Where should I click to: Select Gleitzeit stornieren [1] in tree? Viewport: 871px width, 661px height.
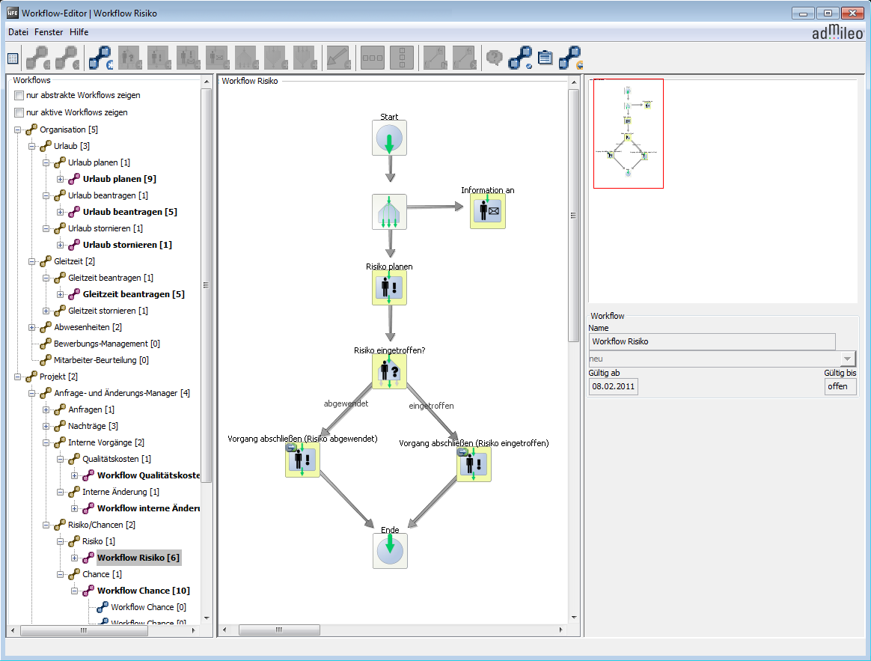pos(108,311)
